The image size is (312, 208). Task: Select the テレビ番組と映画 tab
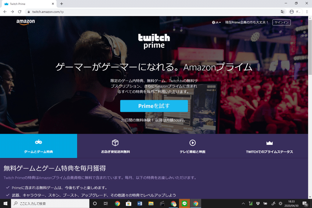(192, 146)
